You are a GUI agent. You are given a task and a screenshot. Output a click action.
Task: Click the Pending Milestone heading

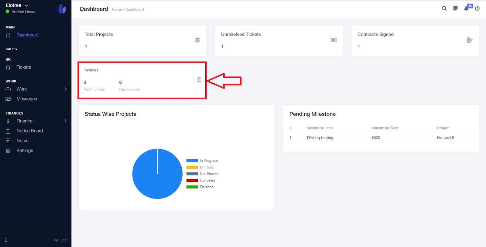[x=313, y=114]
